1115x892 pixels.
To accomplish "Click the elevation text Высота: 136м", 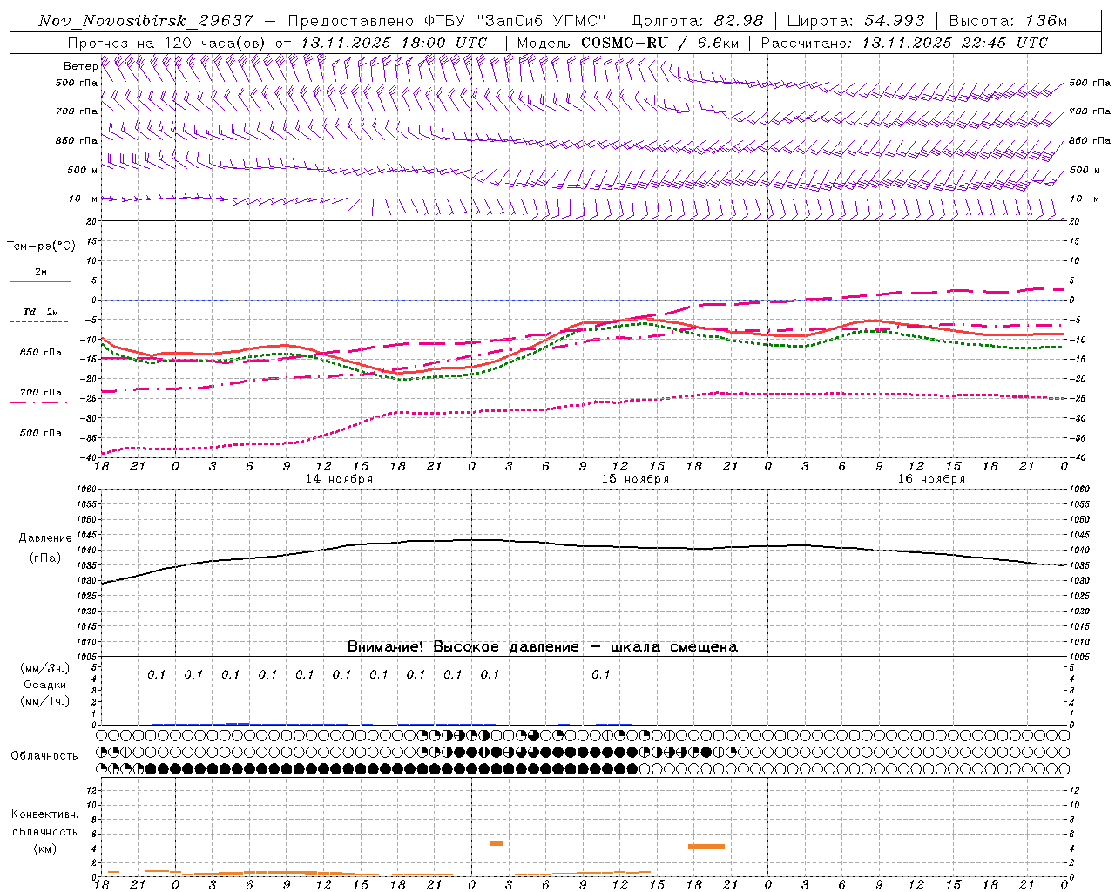I will point(1008,21).
